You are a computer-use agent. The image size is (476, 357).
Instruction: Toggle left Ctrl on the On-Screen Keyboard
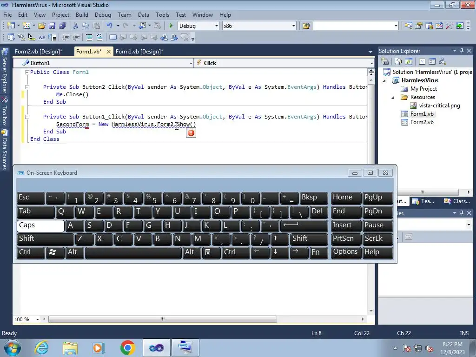31,252
